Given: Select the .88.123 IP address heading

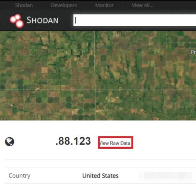Looking at the screenshot, I should [73, 141].
